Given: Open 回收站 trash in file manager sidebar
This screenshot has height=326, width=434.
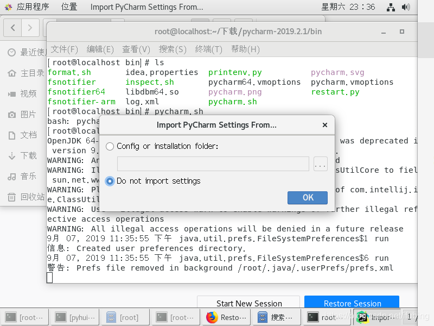Looking at the screenshot, I should [x=26, y=197].
